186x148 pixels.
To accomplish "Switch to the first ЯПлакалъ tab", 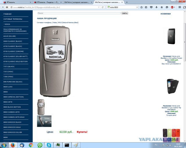I will tap(17, 2).
